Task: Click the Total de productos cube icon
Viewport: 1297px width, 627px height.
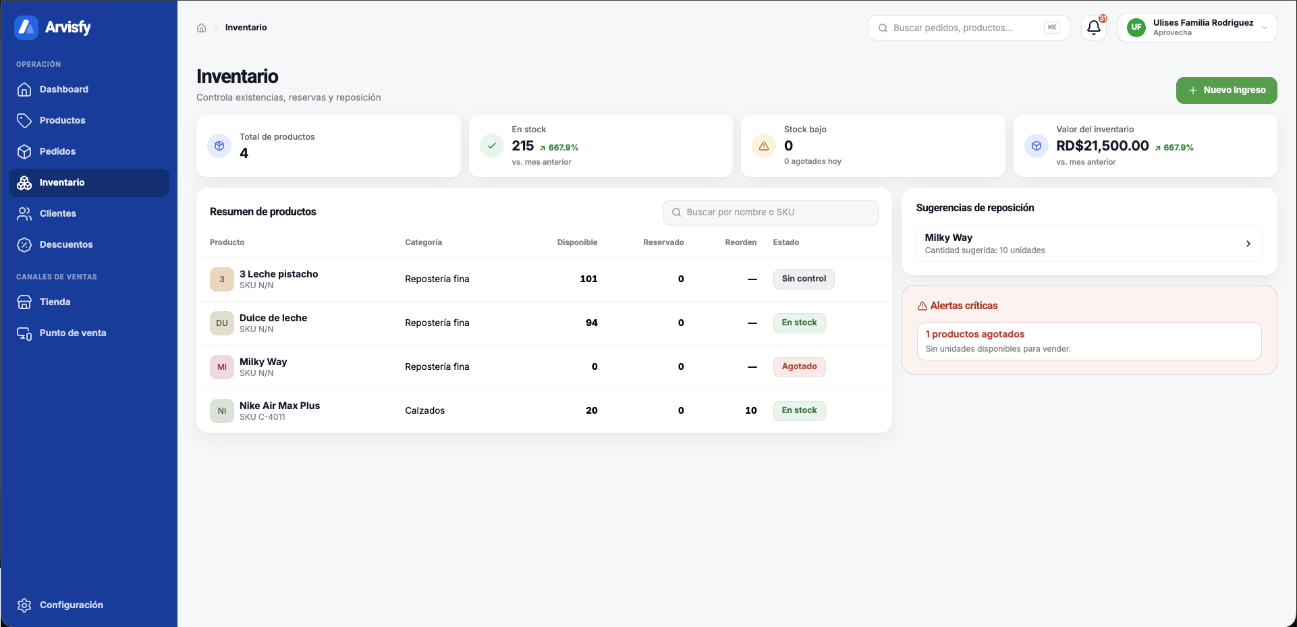Action: [219, 146]
